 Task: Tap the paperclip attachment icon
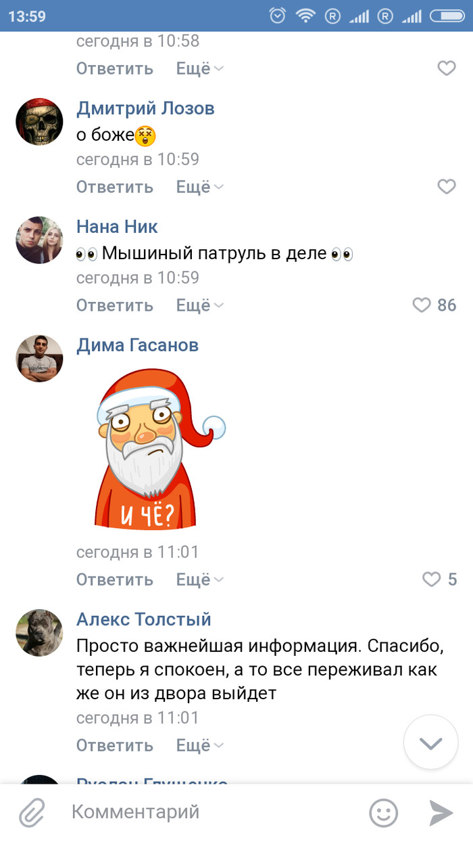pyautogui.click(x=31, y=812)
